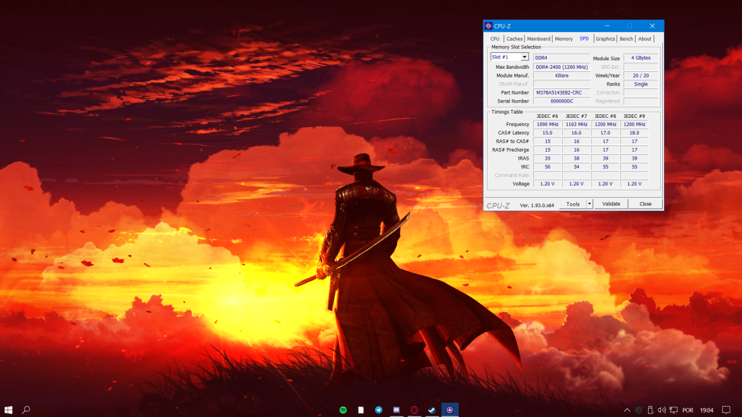Click the part number M378A5143EB2-CRC
The width and height of the screenshot is (742, 417).
pos(561,93)
